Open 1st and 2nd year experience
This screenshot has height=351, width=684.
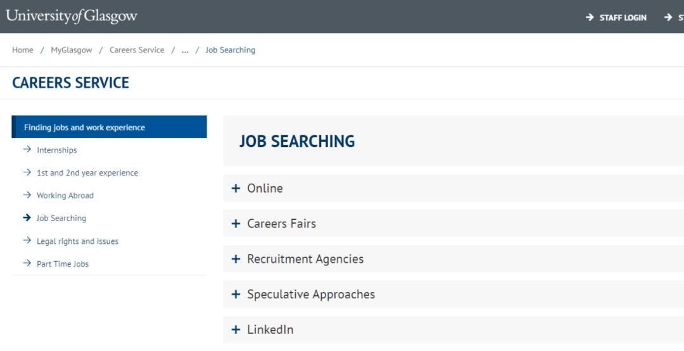87,173
